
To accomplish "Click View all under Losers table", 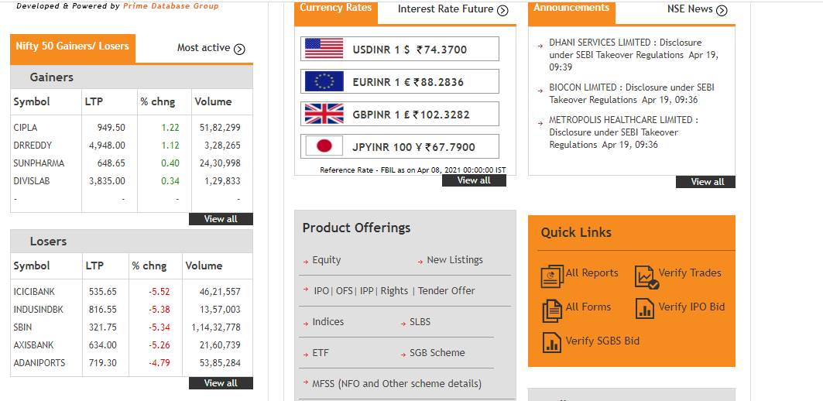I will coord(221,383).
